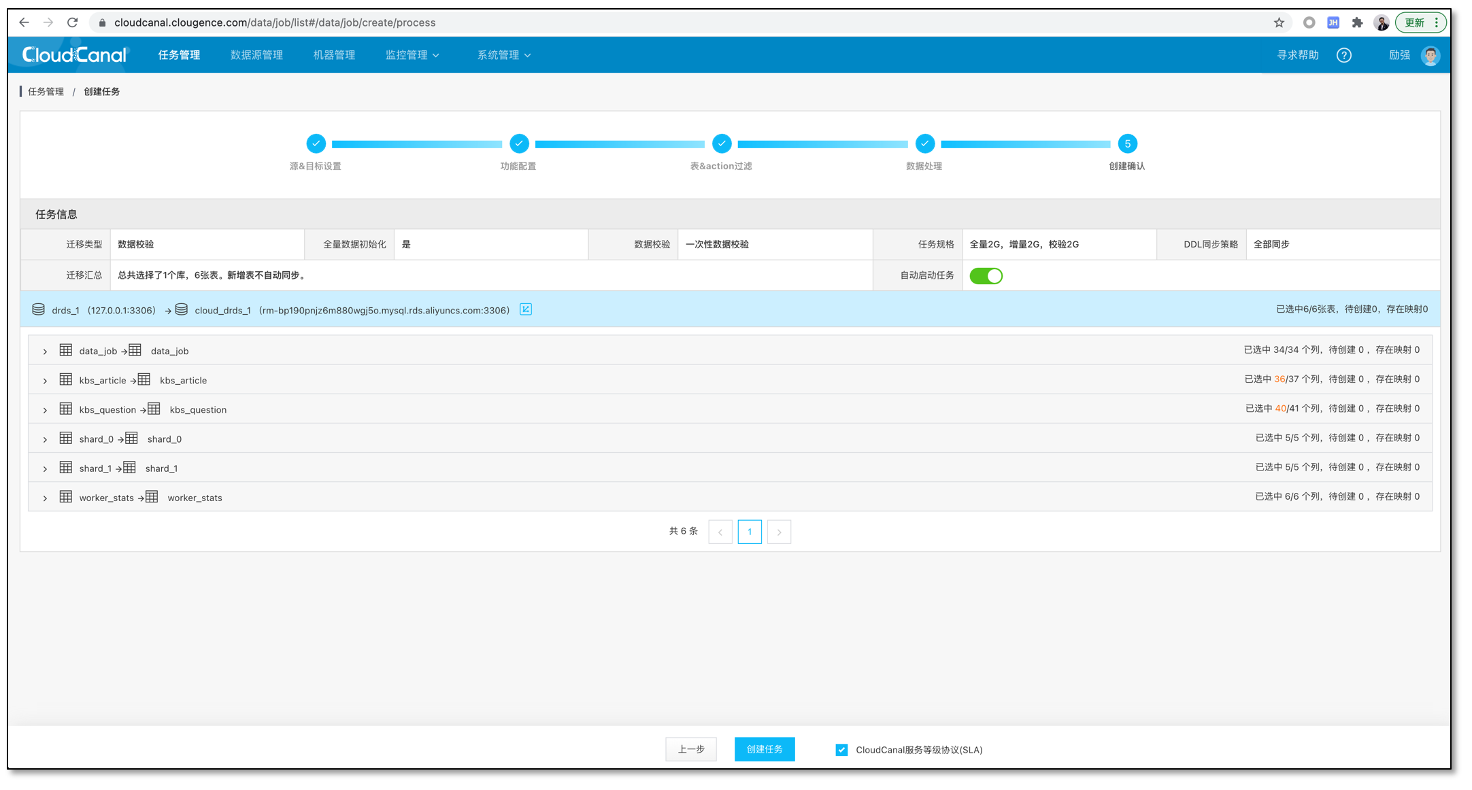Go to pagination page 1
The width and height of the screenshot is (1472, 790).
click(x=750, y=532)
